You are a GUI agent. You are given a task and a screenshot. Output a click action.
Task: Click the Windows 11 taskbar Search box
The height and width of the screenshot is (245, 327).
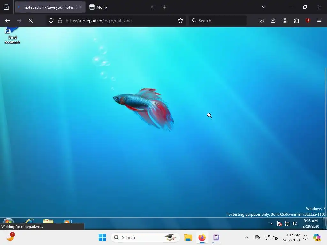coord(145,237)
